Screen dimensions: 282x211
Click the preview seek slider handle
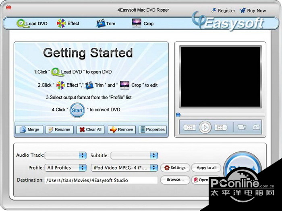click(178, 115)
